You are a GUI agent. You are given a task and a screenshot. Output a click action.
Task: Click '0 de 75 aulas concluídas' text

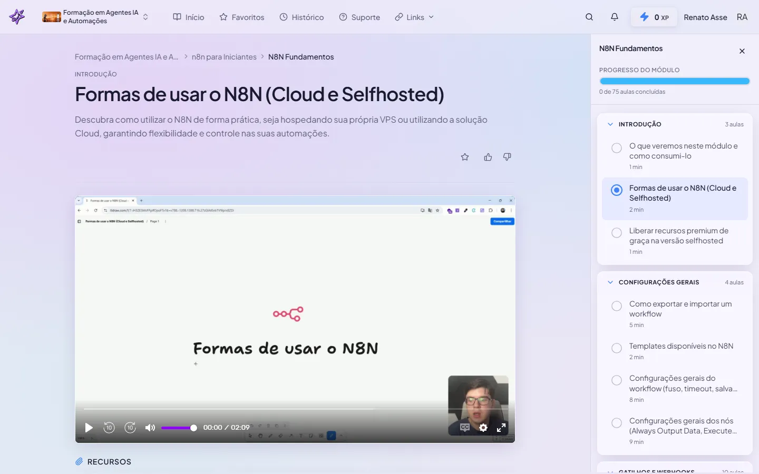pyautogui.click(x=632, y=92)
